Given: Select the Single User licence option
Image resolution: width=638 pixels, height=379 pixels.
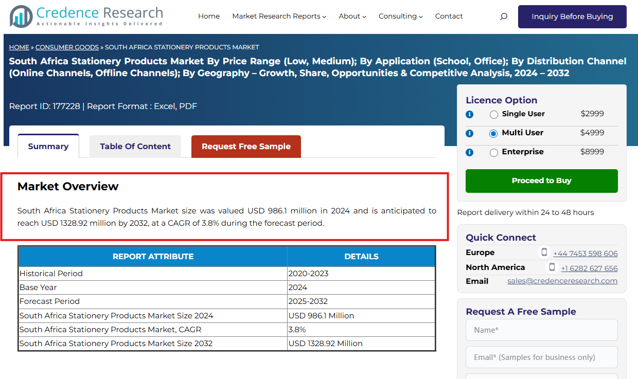Looking at the screenshot, I should [x=494, y=115].
